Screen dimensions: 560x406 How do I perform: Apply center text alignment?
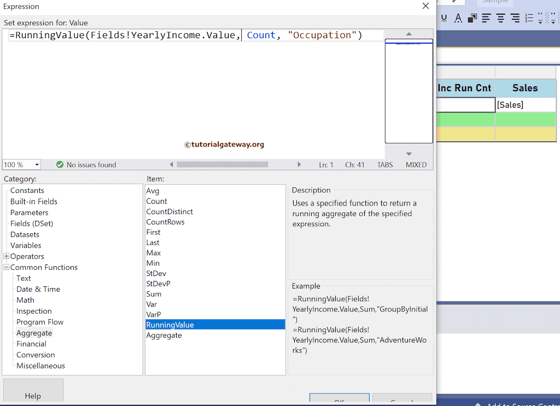(500, 18)
